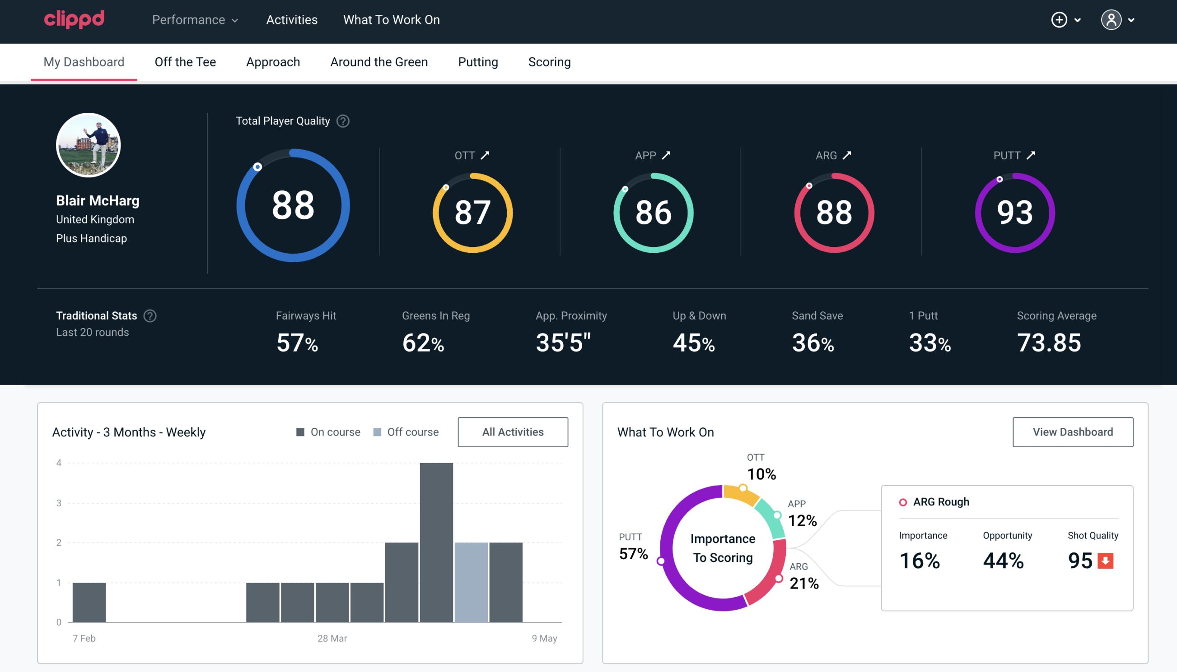Click the add activity plus icon
Viewport: 1177px width, 672px height.
coord(1060,20)
